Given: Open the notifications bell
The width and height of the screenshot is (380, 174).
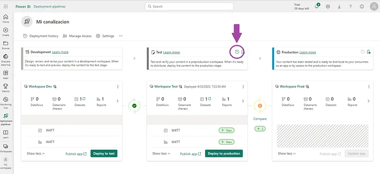Looking at the screenshot, I should 317,6.
